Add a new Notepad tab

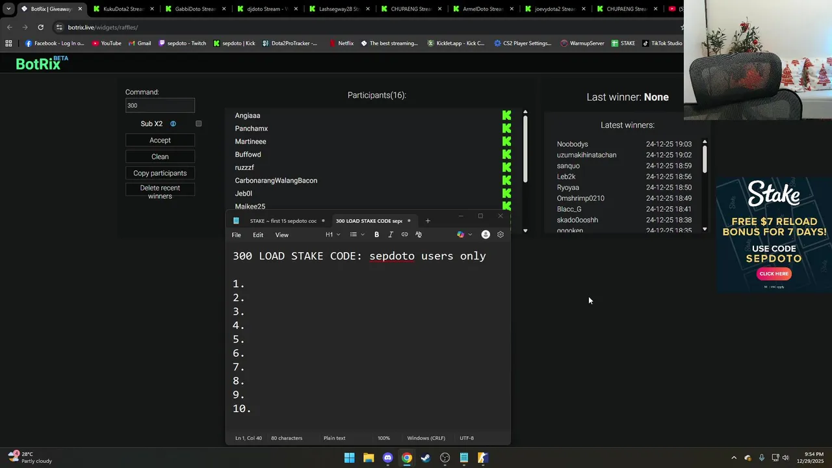[x=428, y=221]
